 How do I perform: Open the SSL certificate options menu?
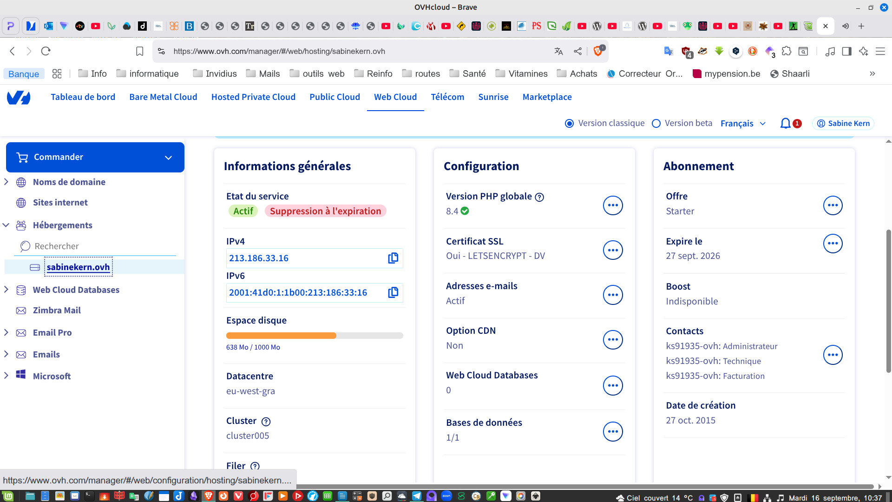(x=613, y=250)
